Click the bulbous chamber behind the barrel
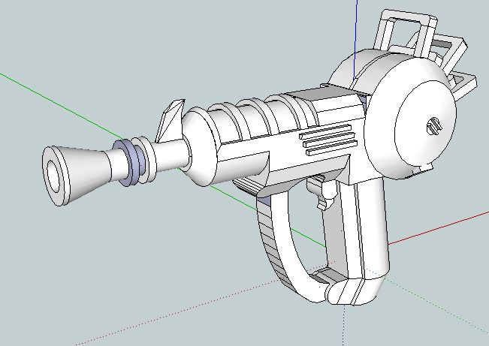 point(201,146)
